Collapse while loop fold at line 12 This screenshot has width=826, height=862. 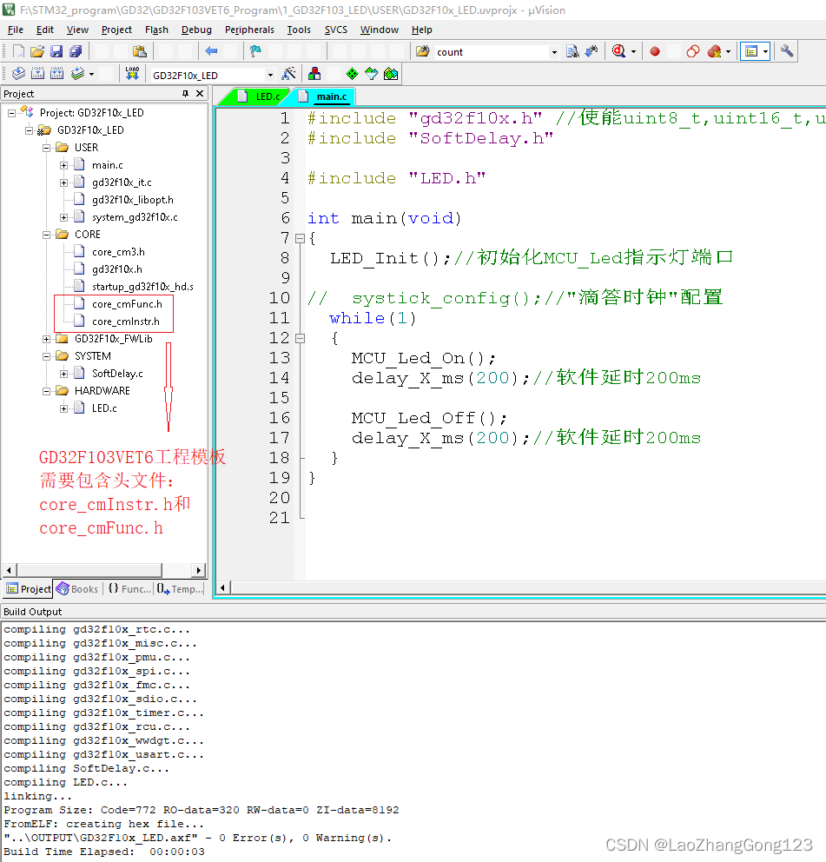(x=300, y=339)
